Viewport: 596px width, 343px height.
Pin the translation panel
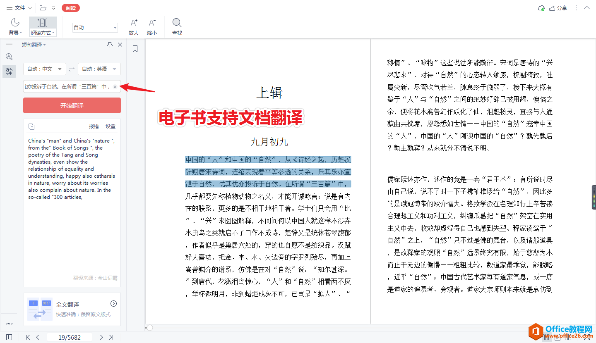[x=110, y=45]
